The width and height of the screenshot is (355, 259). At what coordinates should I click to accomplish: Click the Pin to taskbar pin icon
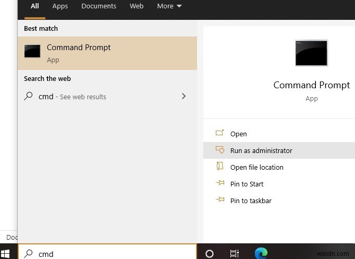point(219,201)
